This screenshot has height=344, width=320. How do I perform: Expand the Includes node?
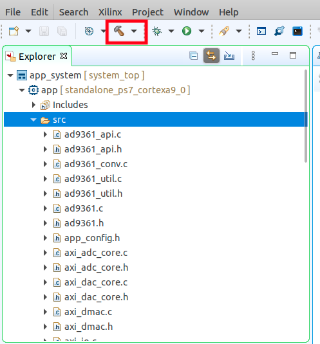pyautogui.click(x=33, y=105)
